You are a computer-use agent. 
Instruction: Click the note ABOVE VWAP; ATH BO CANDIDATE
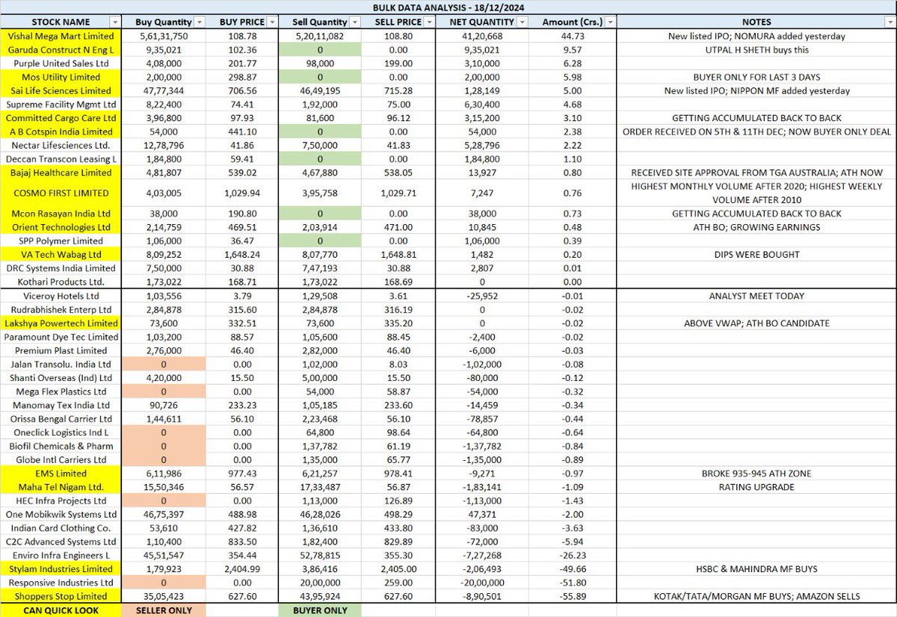coord(756,323)
